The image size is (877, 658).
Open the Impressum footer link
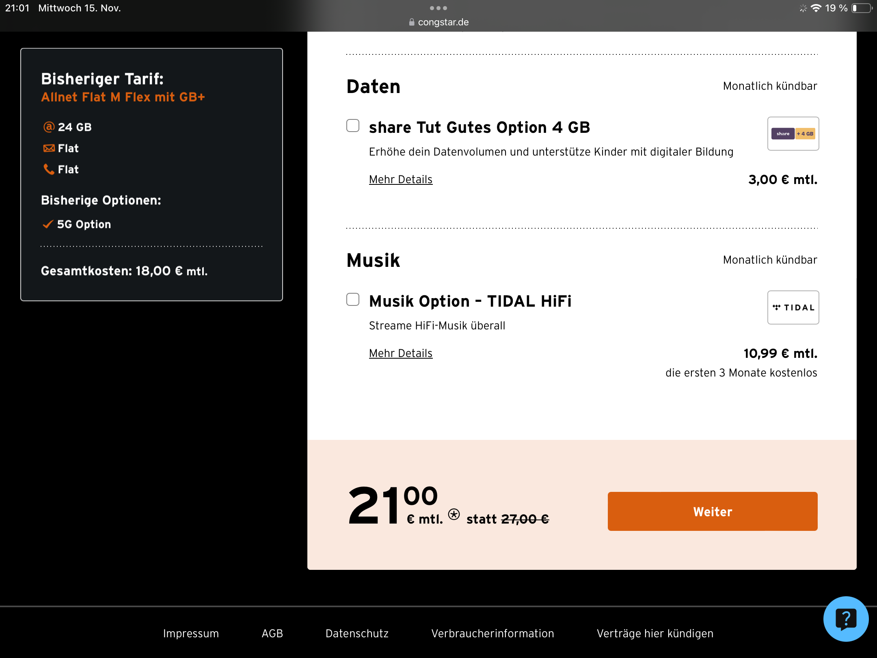pyautogui.click(x=191, y=634)
